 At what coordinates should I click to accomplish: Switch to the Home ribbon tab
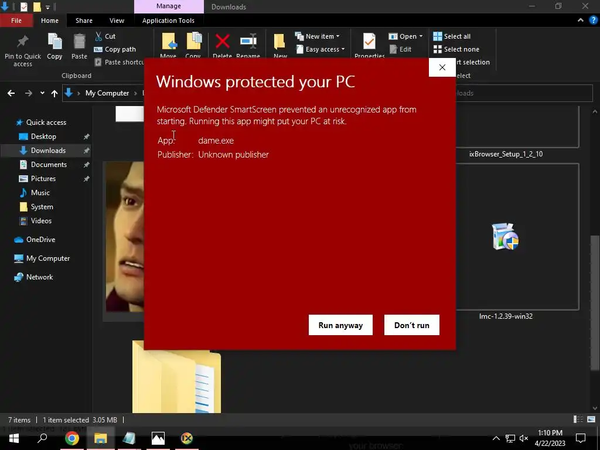click(x=50, y=21)
